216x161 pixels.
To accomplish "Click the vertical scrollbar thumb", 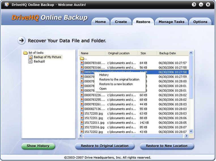I will pyautogui.click(x=191, y=77).
